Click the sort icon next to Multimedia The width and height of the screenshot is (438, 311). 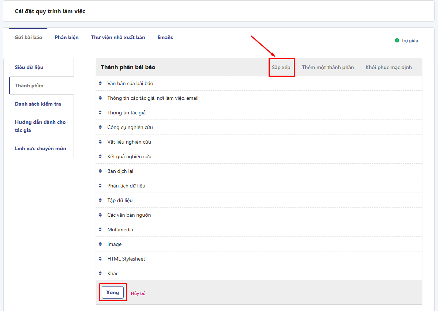click(100, 230)
